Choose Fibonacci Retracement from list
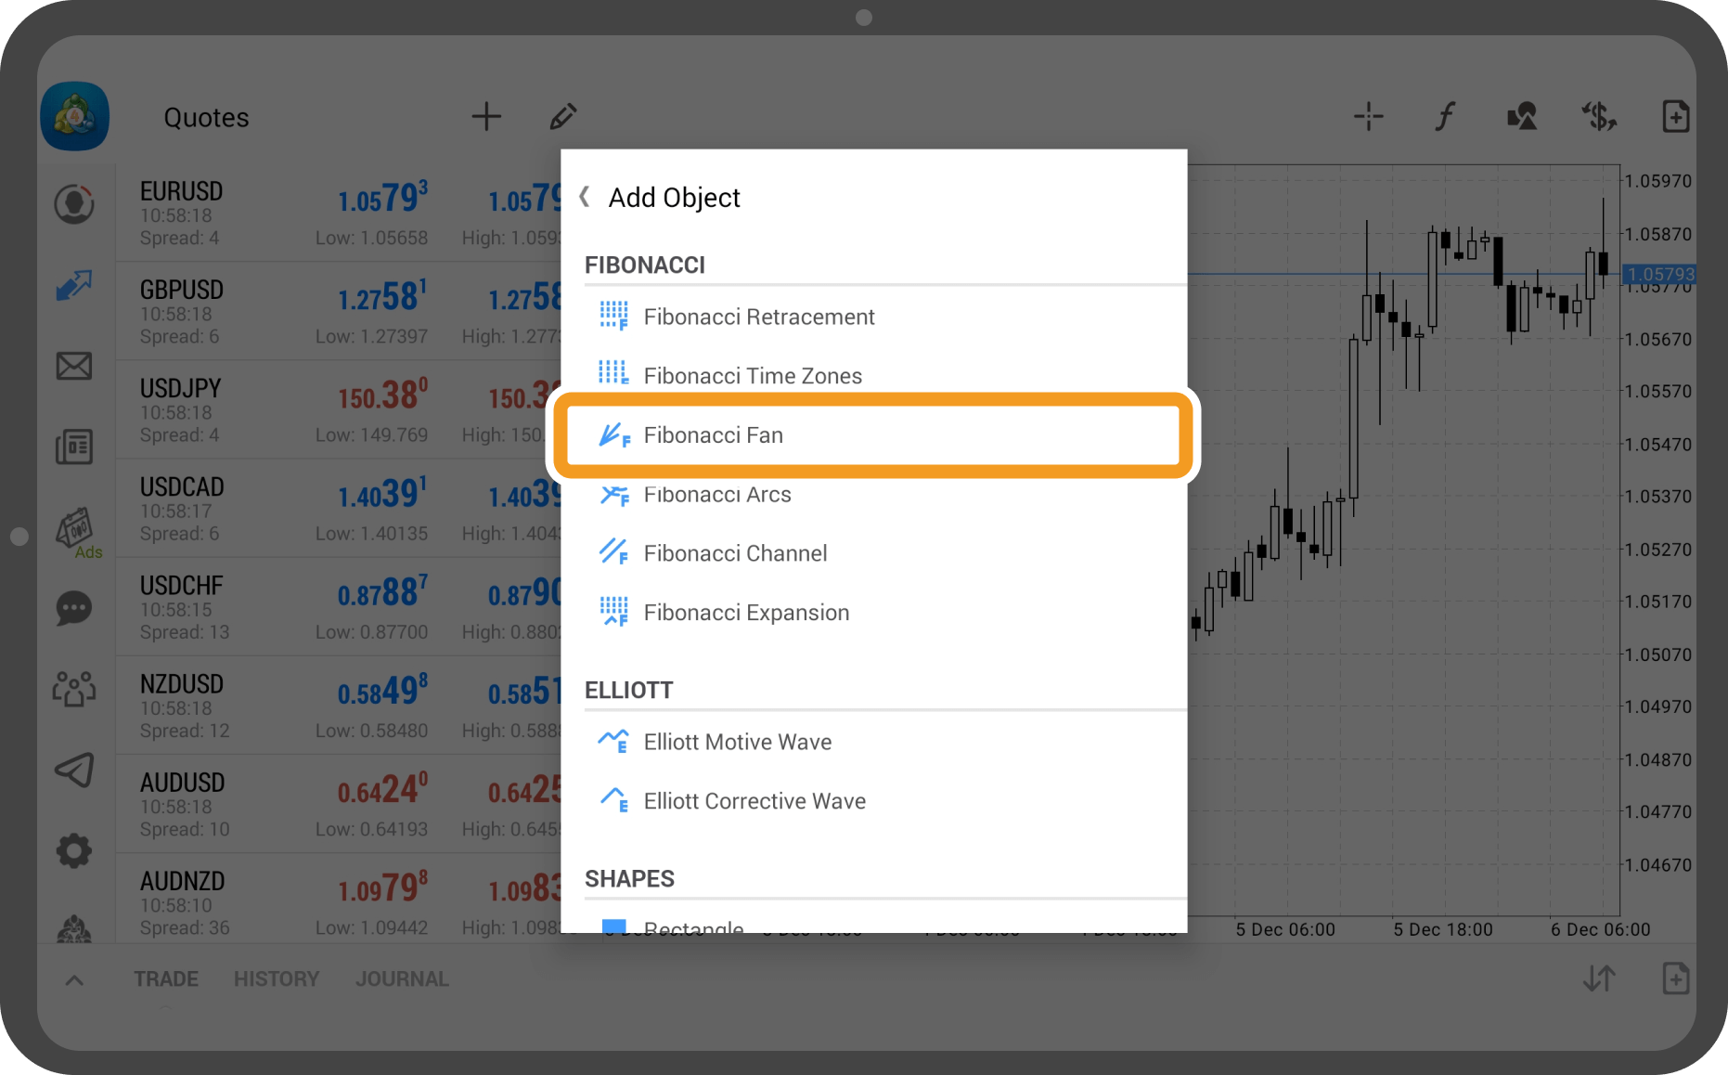This screenshot has width=1728, height=1075. coord(758,317)
